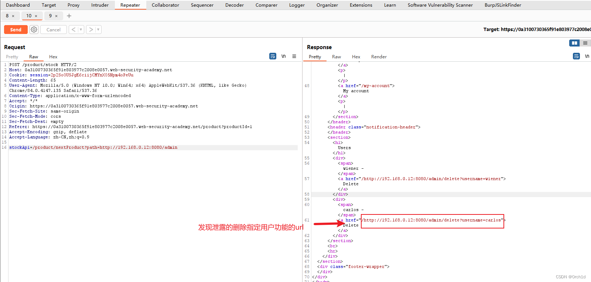Open the Intruder tab
Screen dimensions: 591x282
(100, 5)
